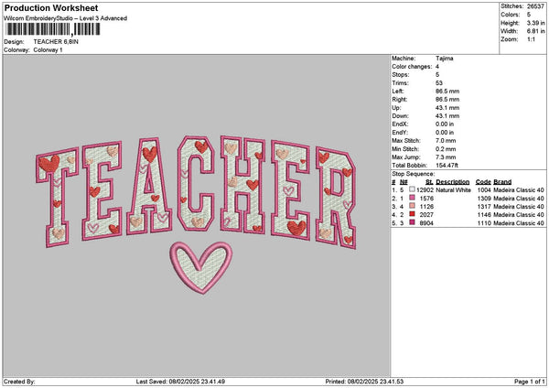Click the 'EndY:' label
Viewport: 549px width, 388px height.
[x=400, y=133]
